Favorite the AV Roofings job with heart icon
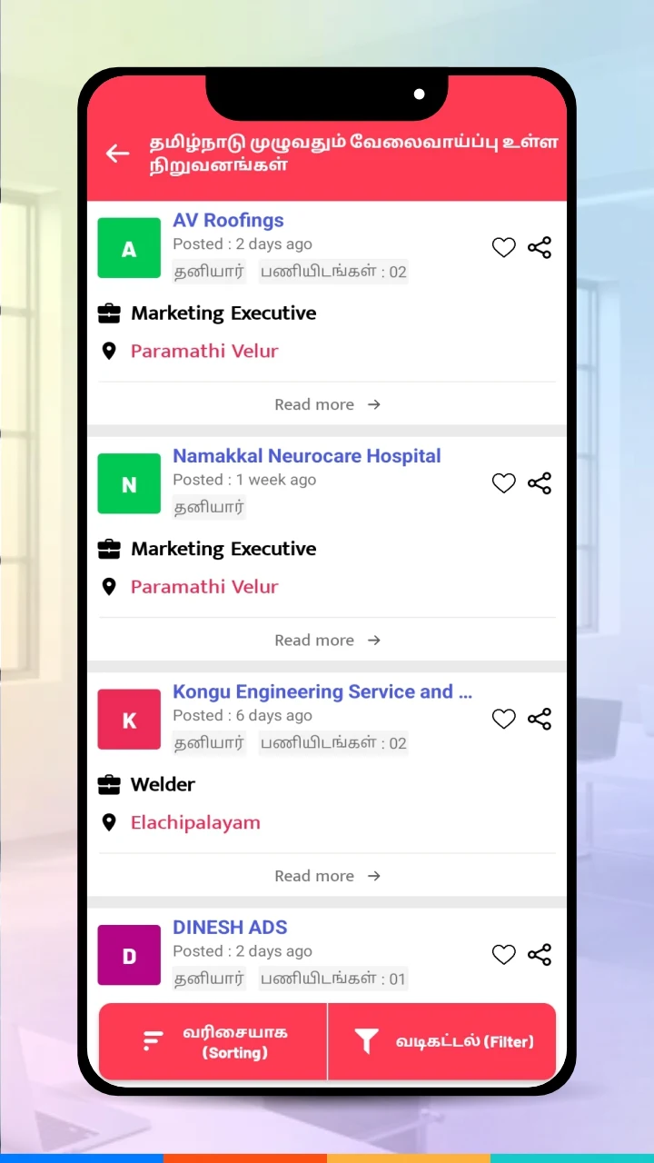This screenshot has width=654, height=1163. tap(504, 247)
